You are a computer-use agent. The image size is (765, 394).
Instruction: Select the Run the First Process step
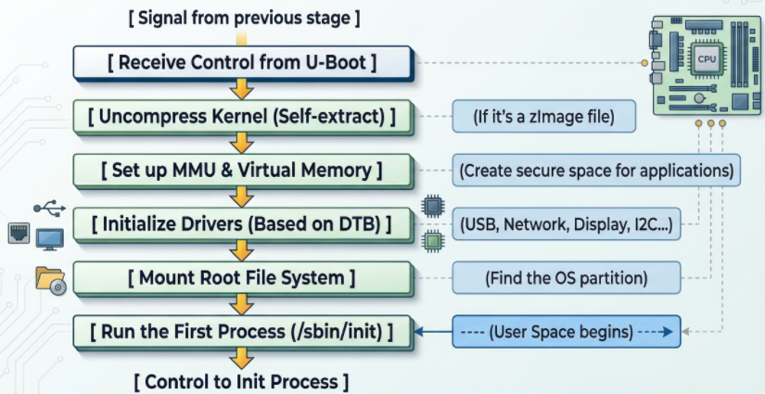tap(242, 331)
